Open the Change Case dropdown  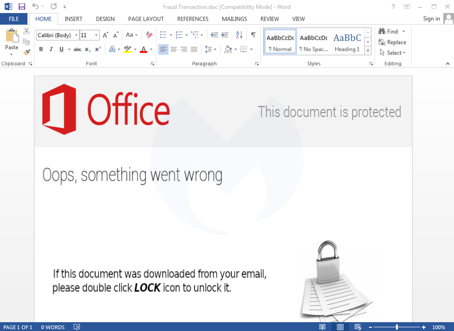pos(131,35)
